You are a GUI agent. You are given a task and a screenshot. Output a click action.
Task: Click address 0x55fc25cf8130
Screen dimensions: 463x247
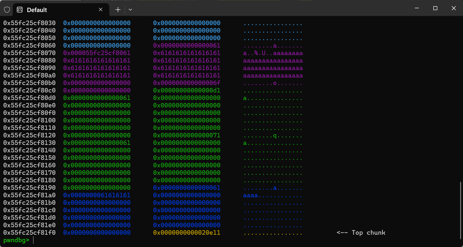(x=29, y=143)
